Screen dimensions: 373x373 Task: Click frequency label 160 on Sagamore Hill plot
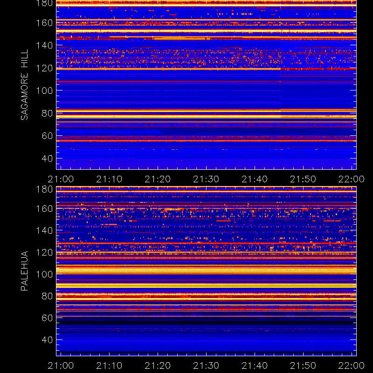click(x=44, y=23)
